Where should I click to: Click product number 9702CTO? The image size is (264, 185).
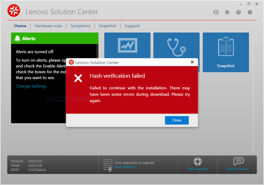[35, 161]
